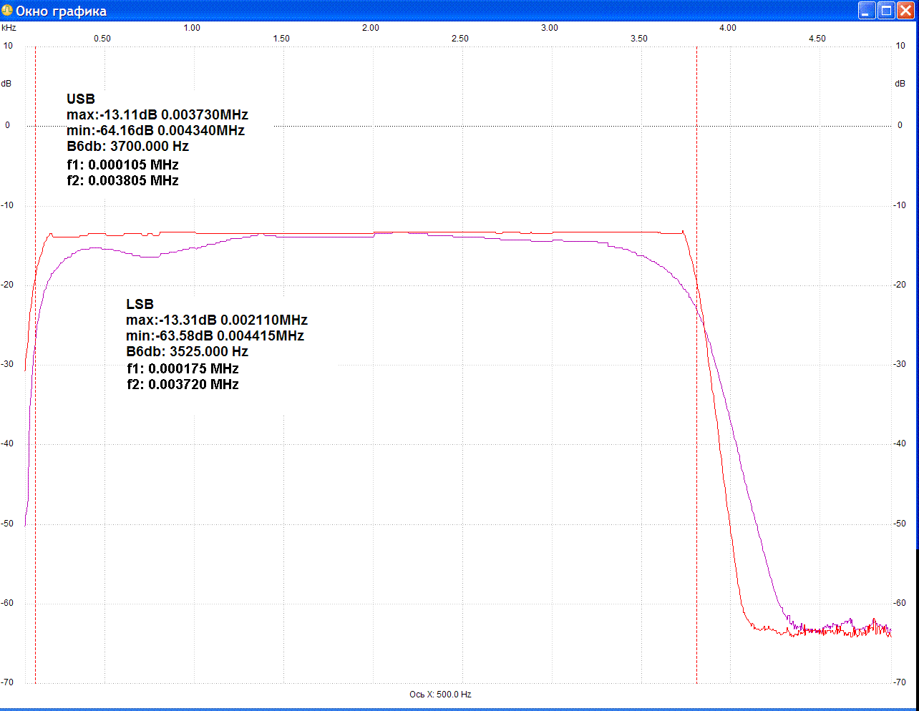This screenshot has width=919, height=711.
Task: Click the left dB axis unit label
Action: 6,84
